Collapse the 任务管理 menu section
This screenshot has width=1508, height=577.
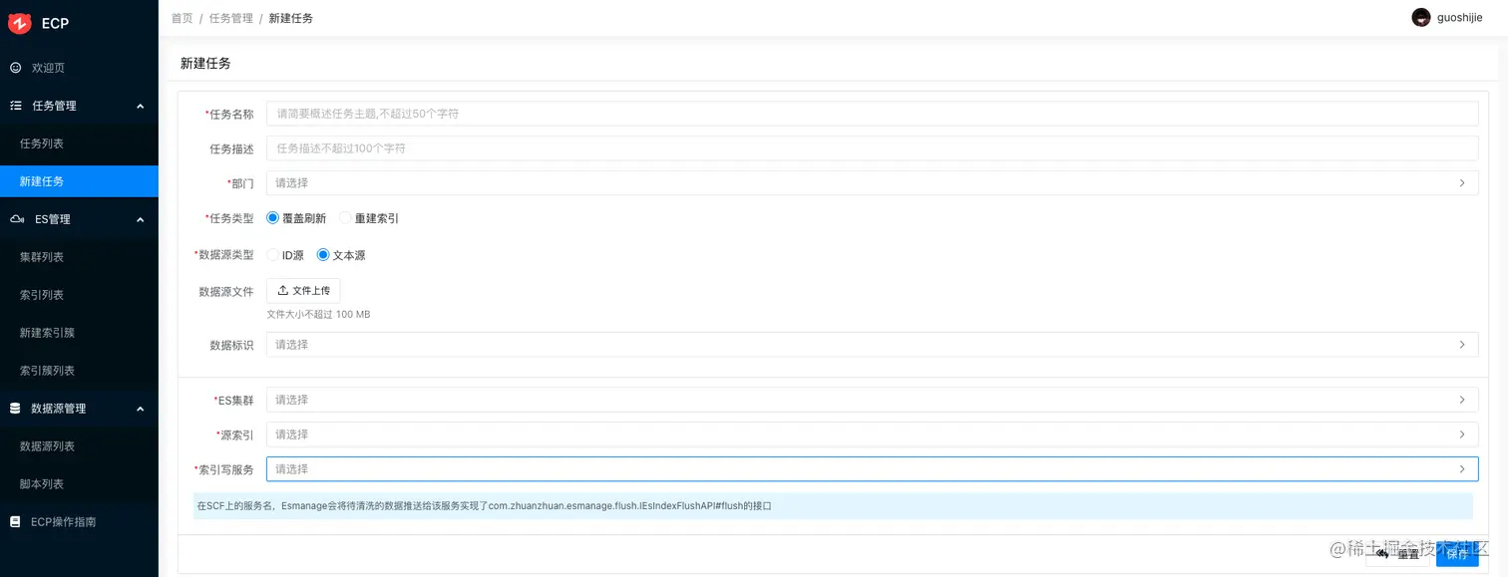click(x=140, y=106)
